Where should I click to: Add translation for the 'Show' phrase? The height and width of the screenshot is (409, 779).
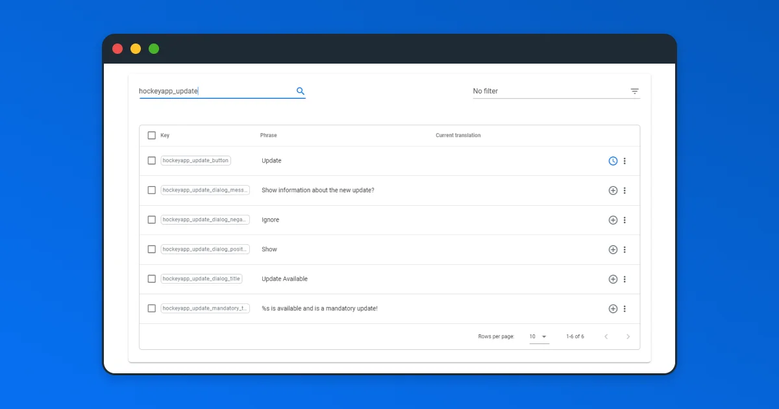point(613,250)
